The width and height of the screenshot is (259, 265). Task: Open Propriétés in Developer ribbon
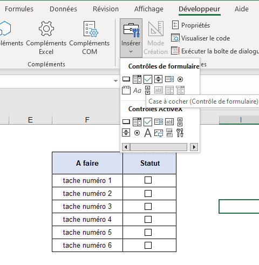tap(191, 25)
